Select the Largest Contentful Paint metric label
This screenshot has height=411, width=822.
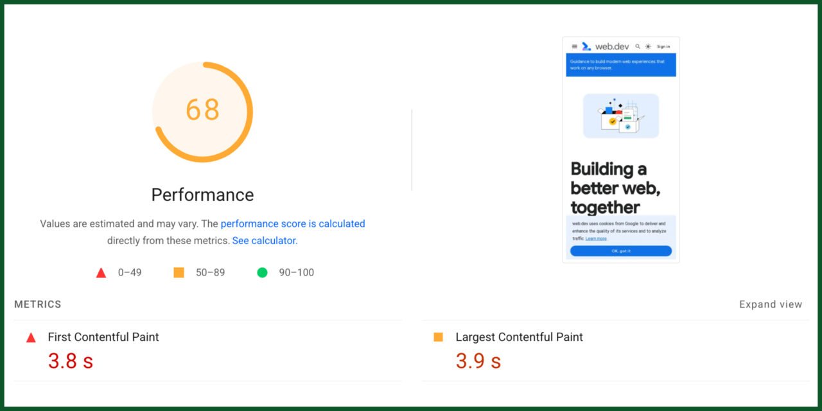pyautogui.click(x=519, y=337)
